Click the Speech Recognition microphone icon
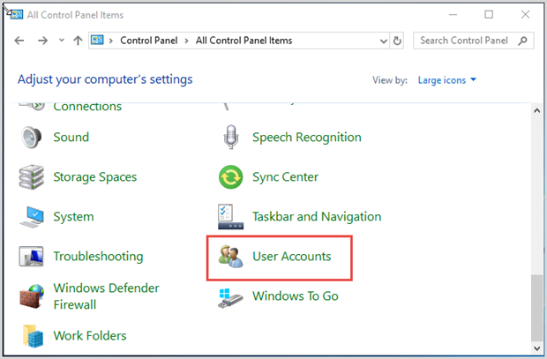The width and height of the screenshot is (547, 359). point(231,138)
